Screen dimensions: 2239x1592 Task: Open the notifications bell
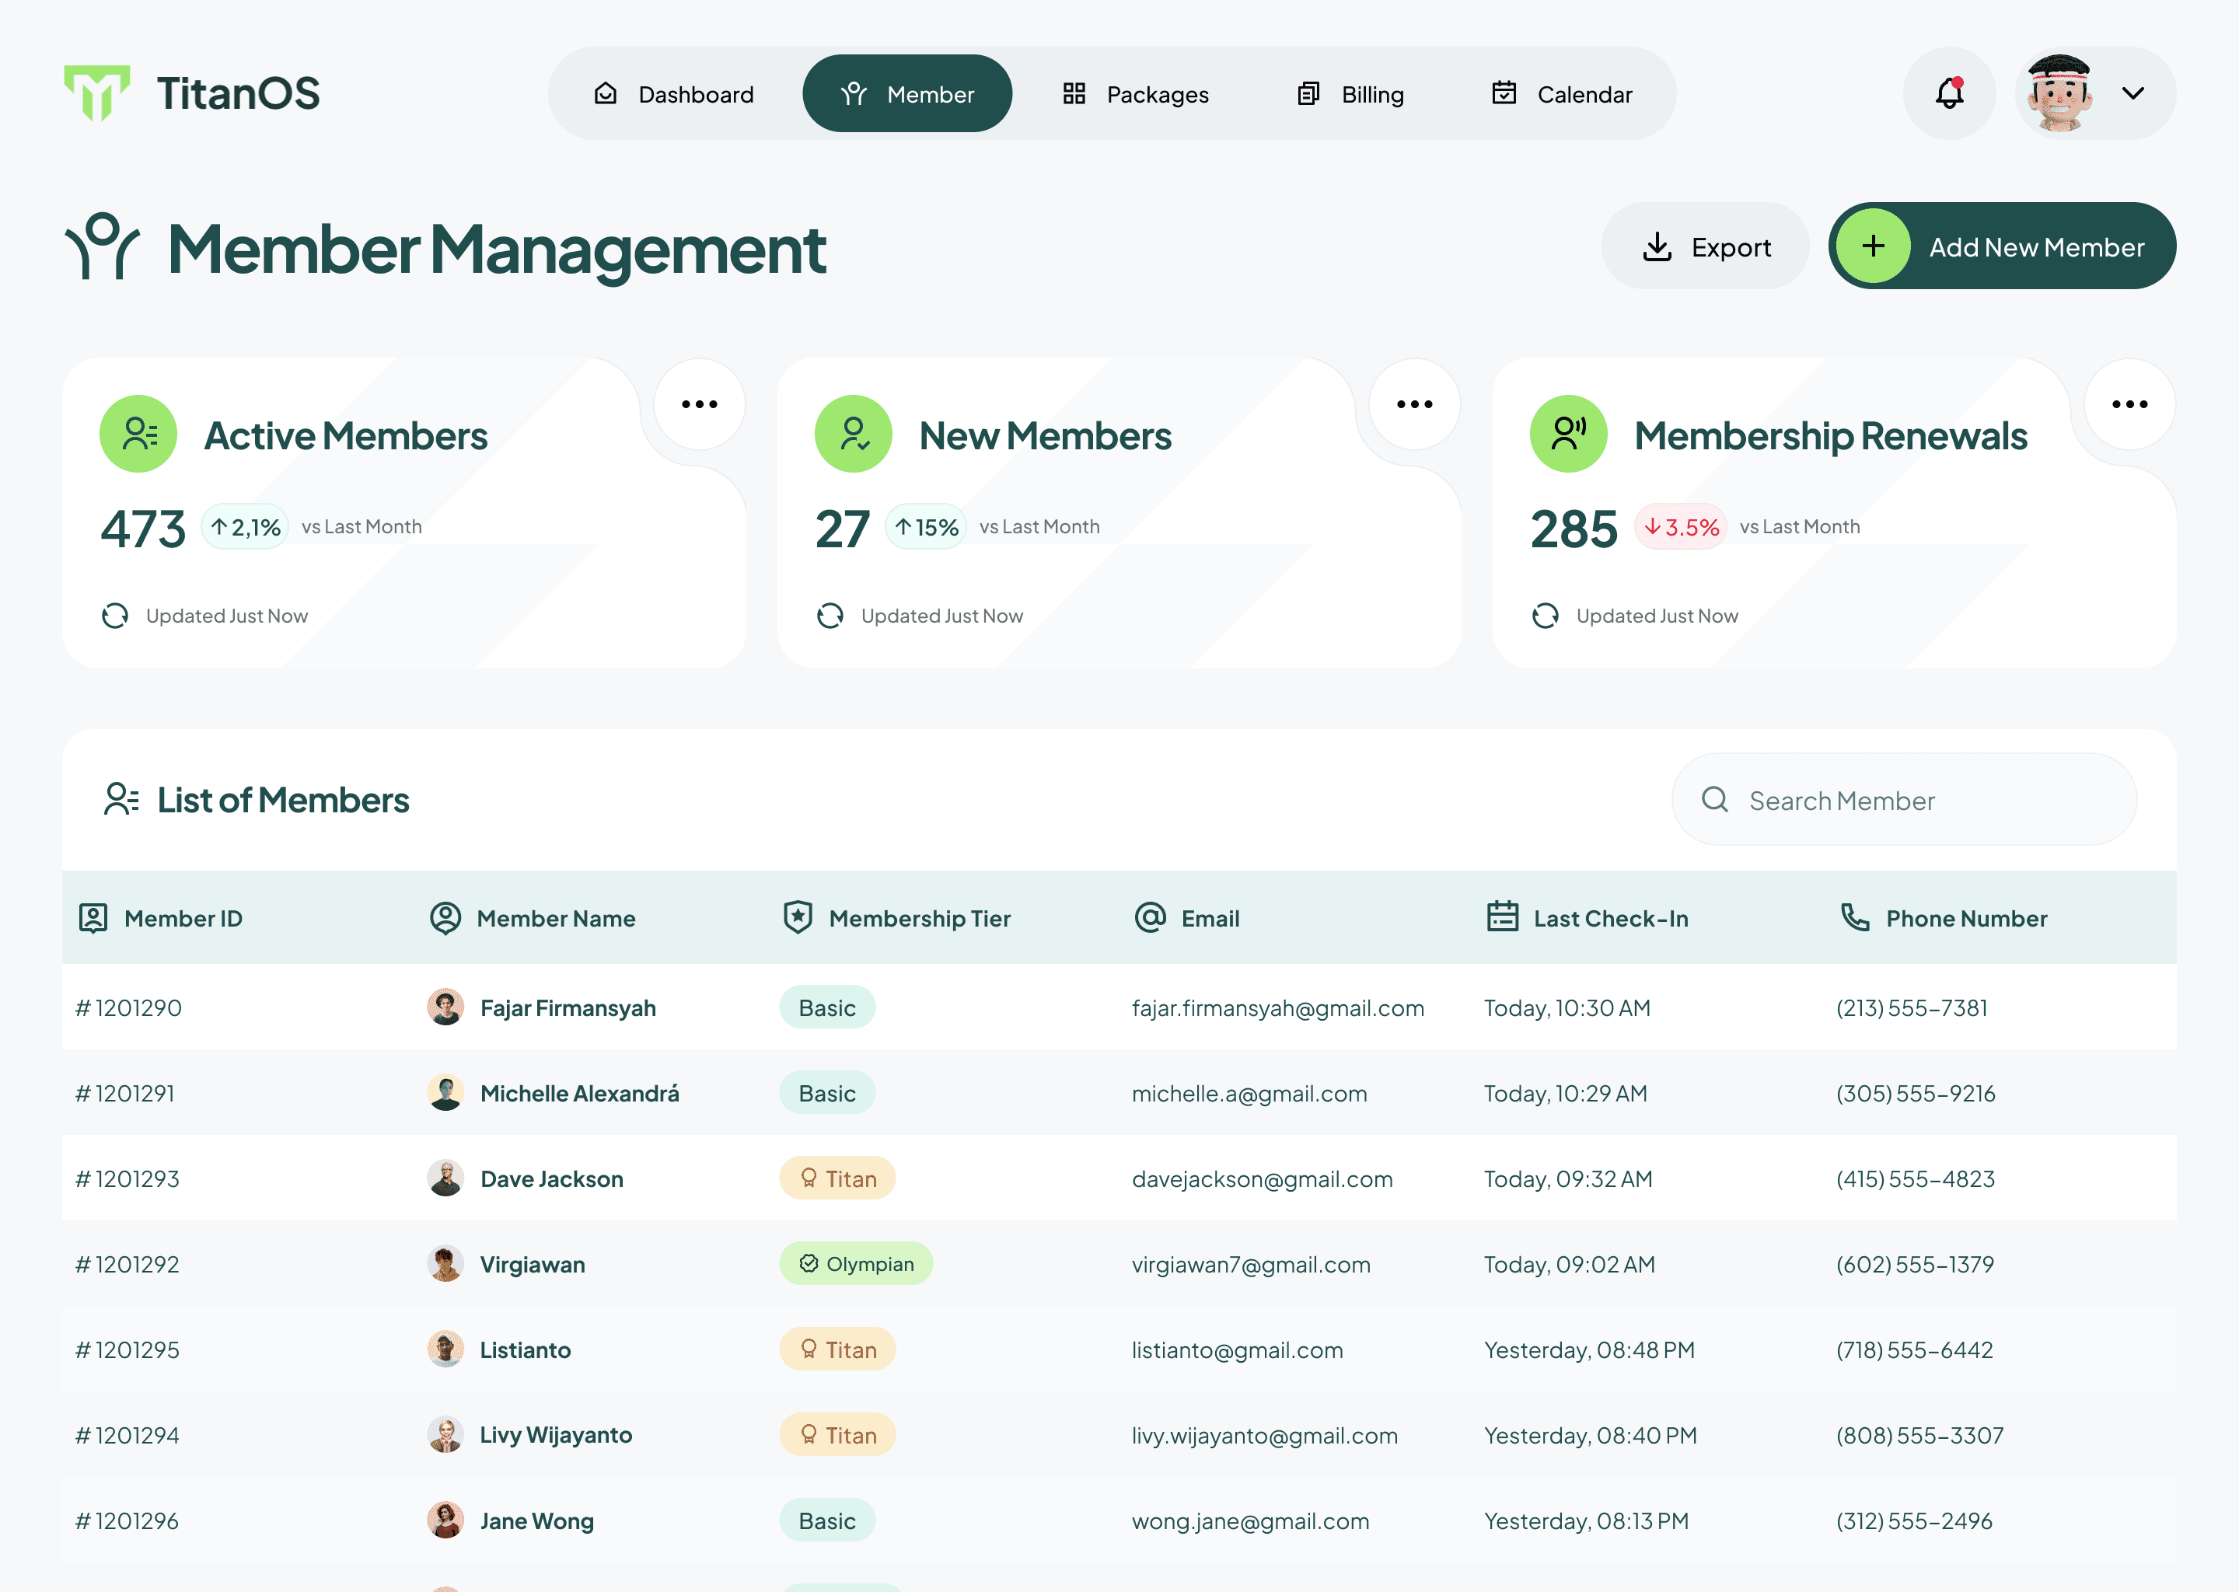click(1949, 93)
